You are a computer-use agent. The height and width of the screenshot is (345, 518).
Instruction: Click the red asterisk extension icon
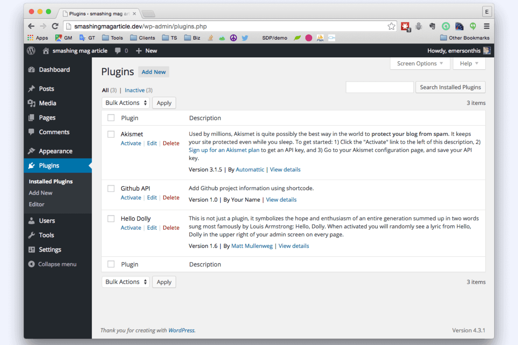point(405,27)
